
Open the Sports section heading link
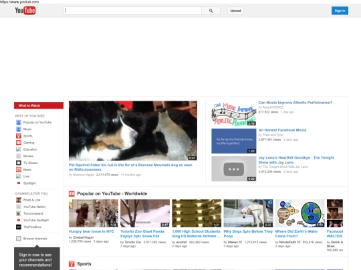(84, 264)
